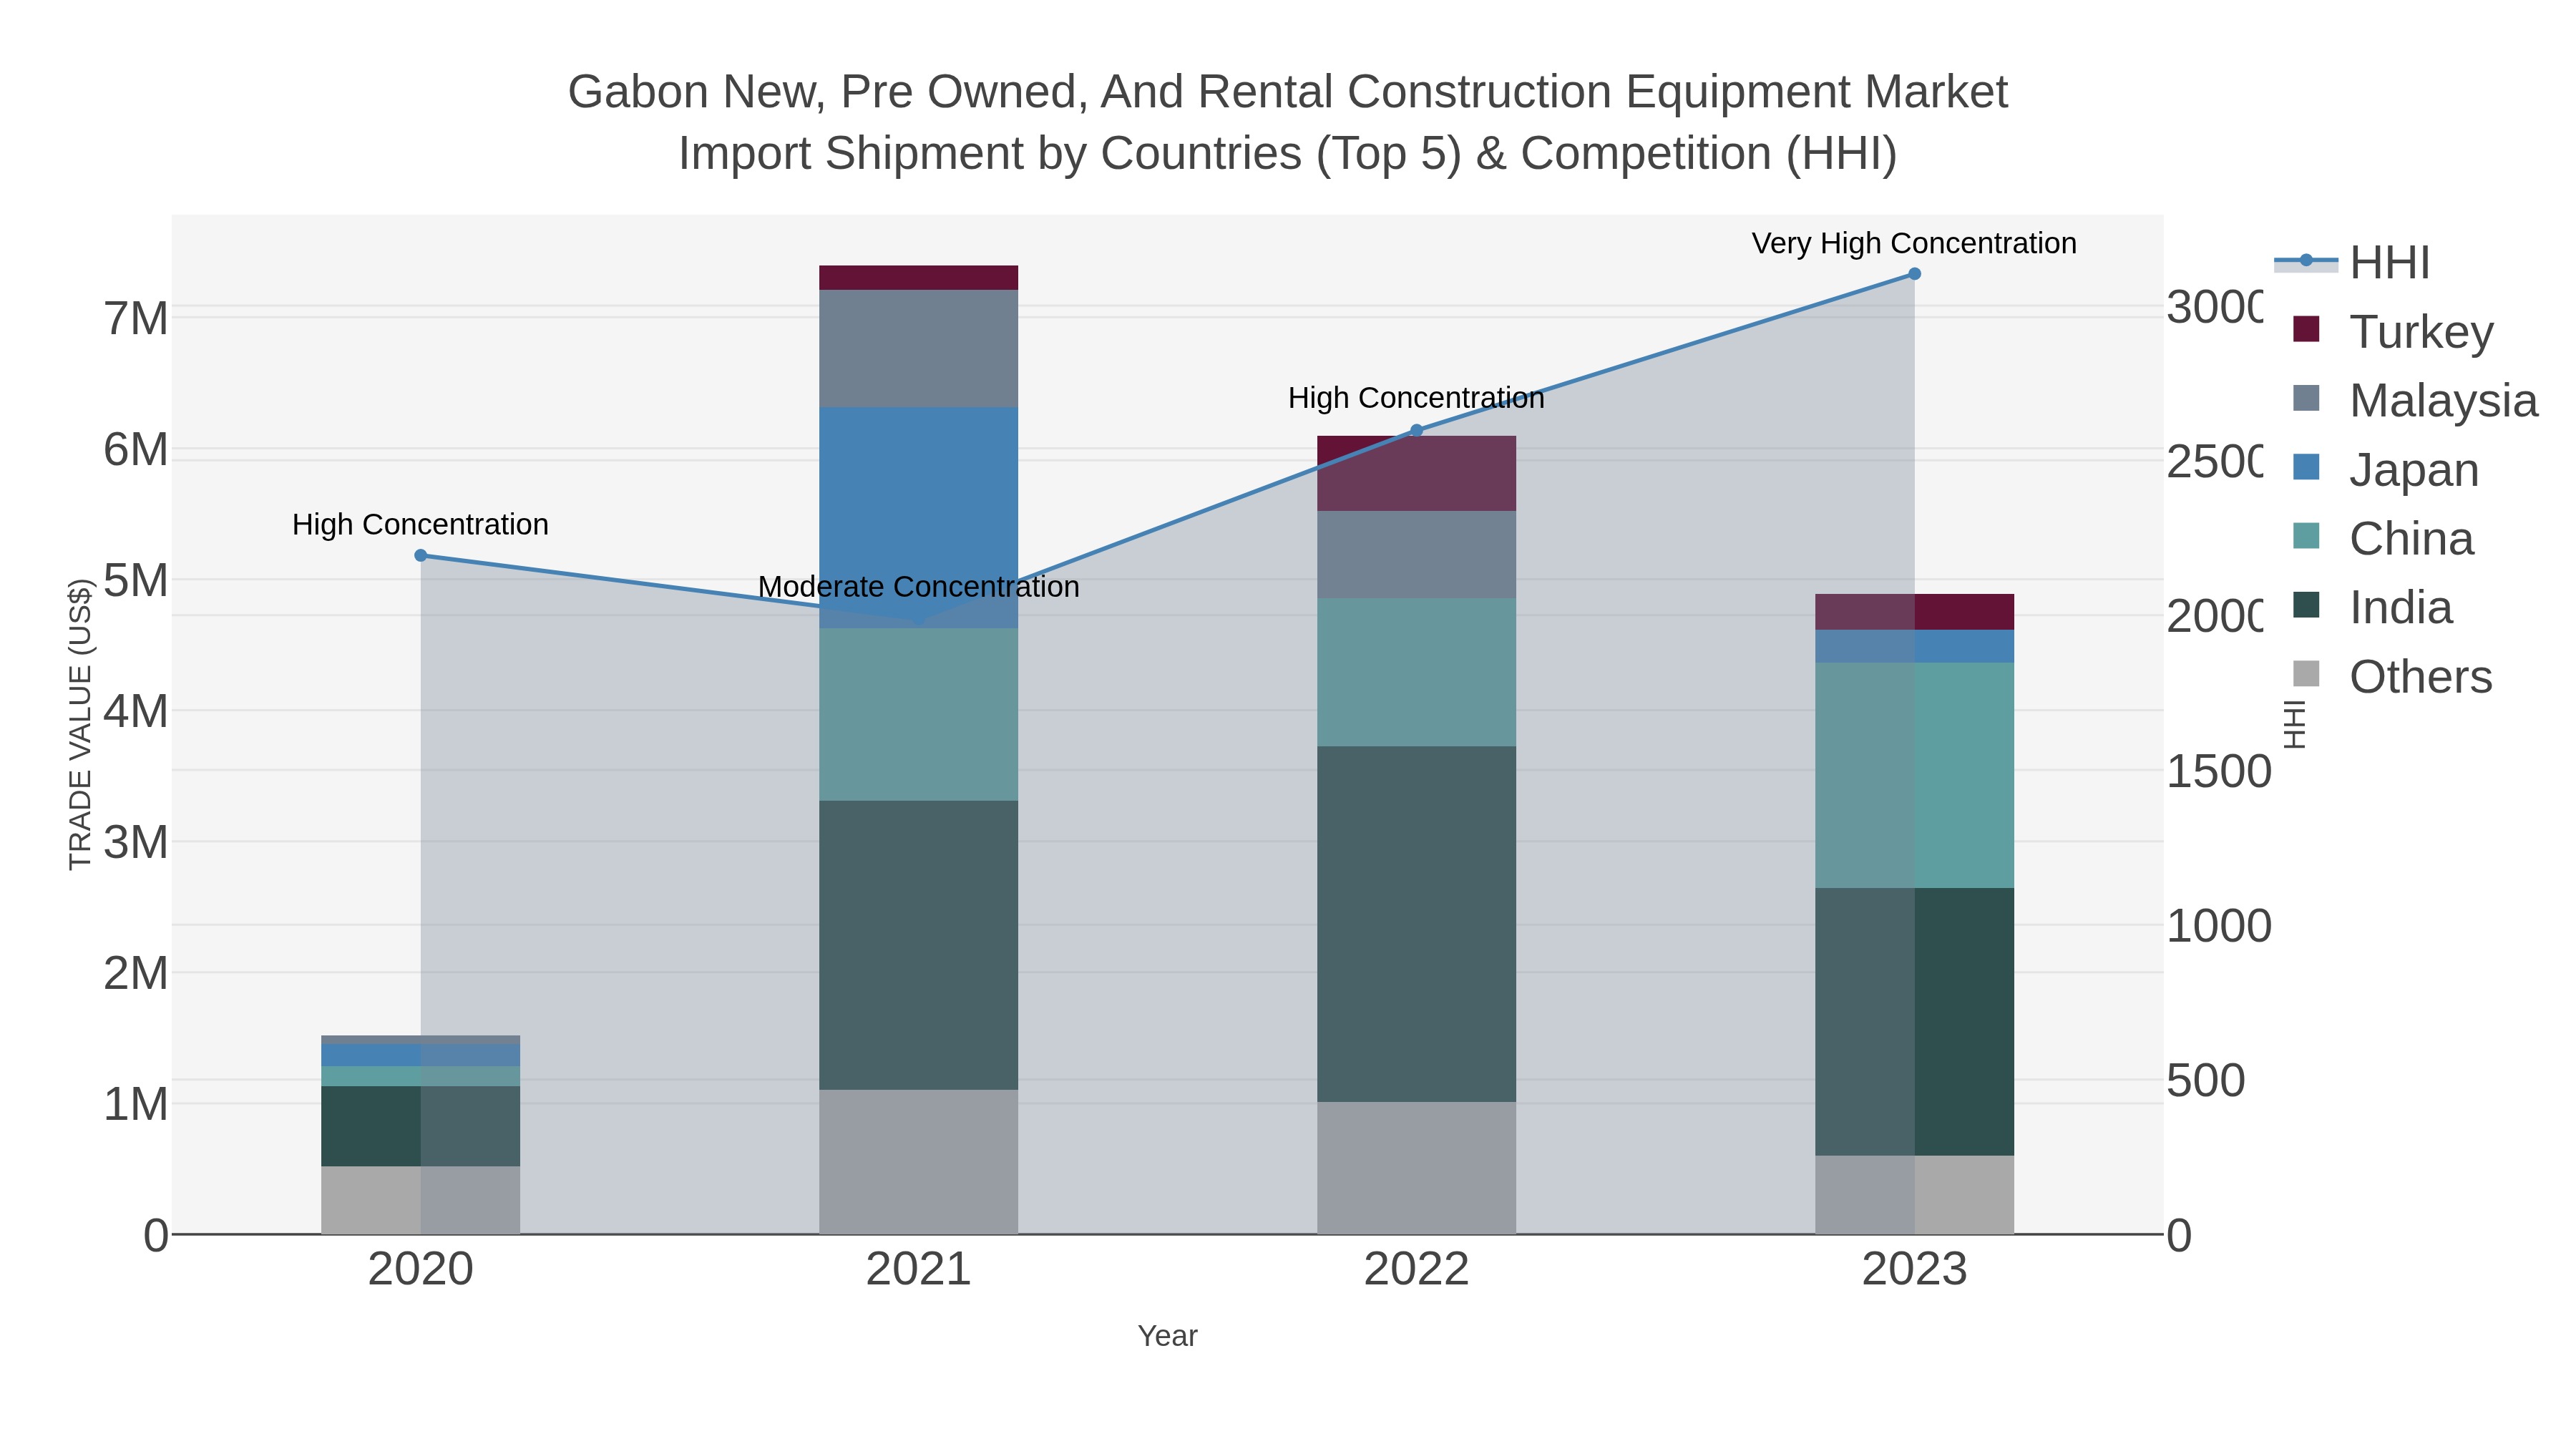This screenshot has height=1449, width=2576.
Task: Click the India segment of 2022 bar
Action: point(1416,924)
